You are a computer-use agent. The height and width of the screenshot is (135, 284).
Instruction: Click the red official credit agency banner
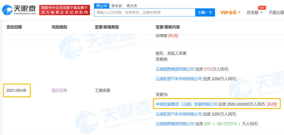65,10
